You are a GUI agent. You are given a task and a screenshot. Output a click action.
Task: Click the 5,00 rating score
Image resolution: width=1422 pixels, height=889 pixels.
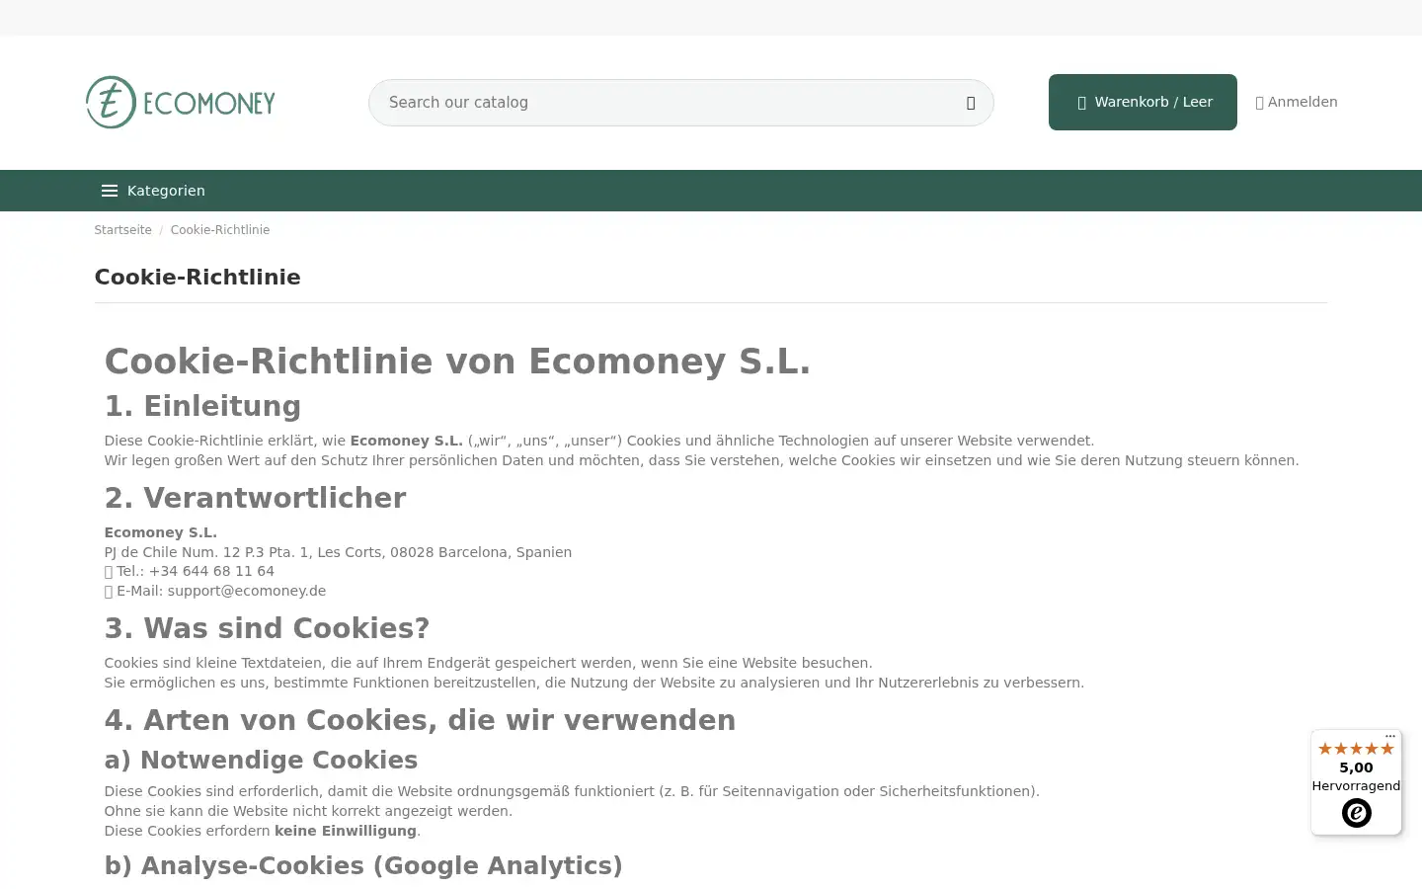click(x=1356, y=768)
